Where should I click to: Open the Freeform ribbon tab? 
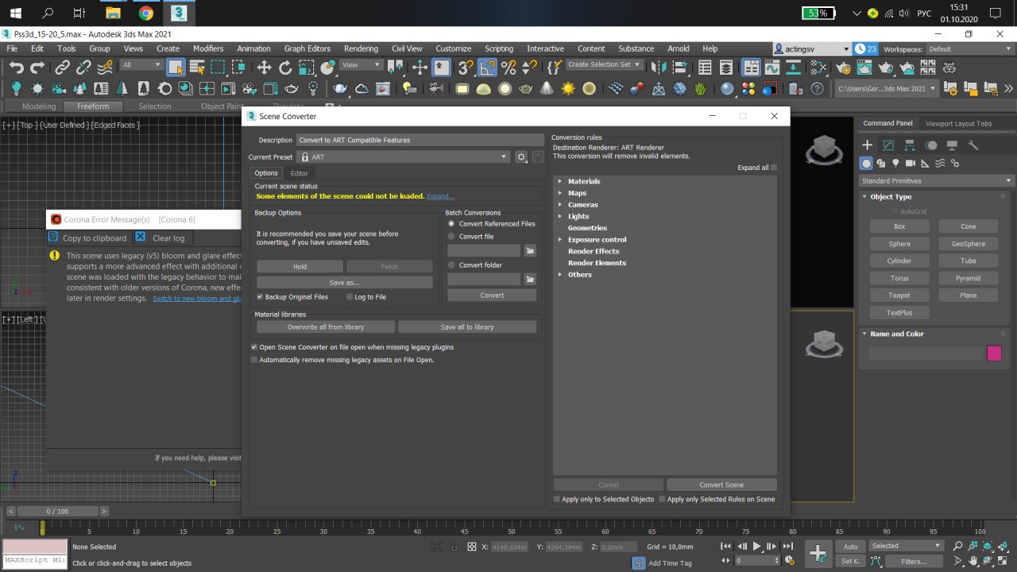(x=93, y=106)
